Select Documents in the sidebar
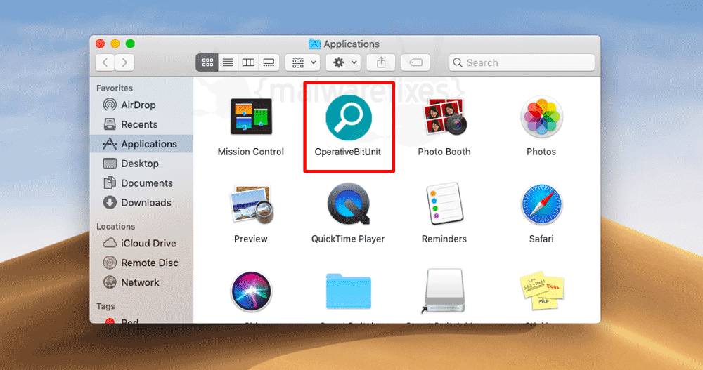This screenshot has width=703, height=370. (141, 183)
